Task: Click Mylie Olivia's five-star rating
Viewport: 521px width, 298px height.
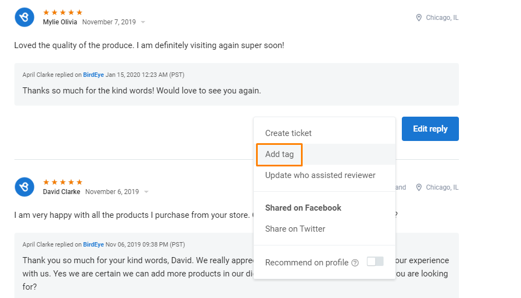Action: pyautogui.click(x=63, y=12)
